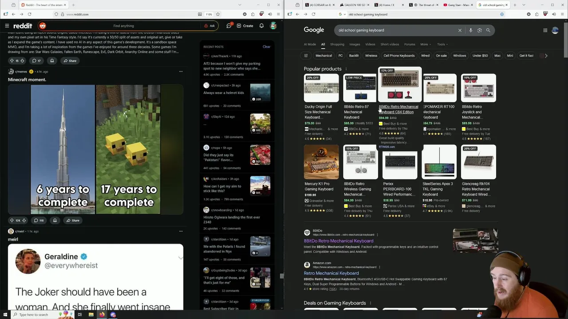Open the r/meirl subreddit link
Image resolution: width=568 pixels, height=319 pixels.
(20, 231)
